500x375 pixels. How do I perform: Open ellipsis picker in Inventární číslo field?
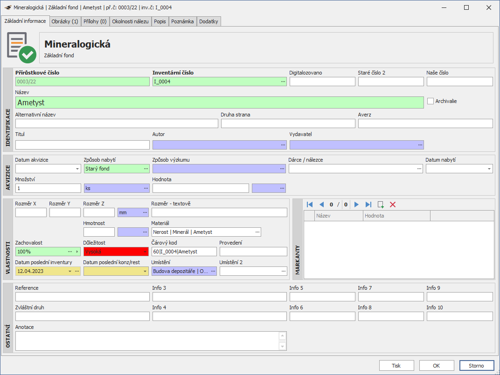pos(283,82)
